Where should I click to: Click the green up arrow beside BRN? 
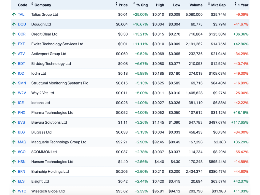click(14, 172)
